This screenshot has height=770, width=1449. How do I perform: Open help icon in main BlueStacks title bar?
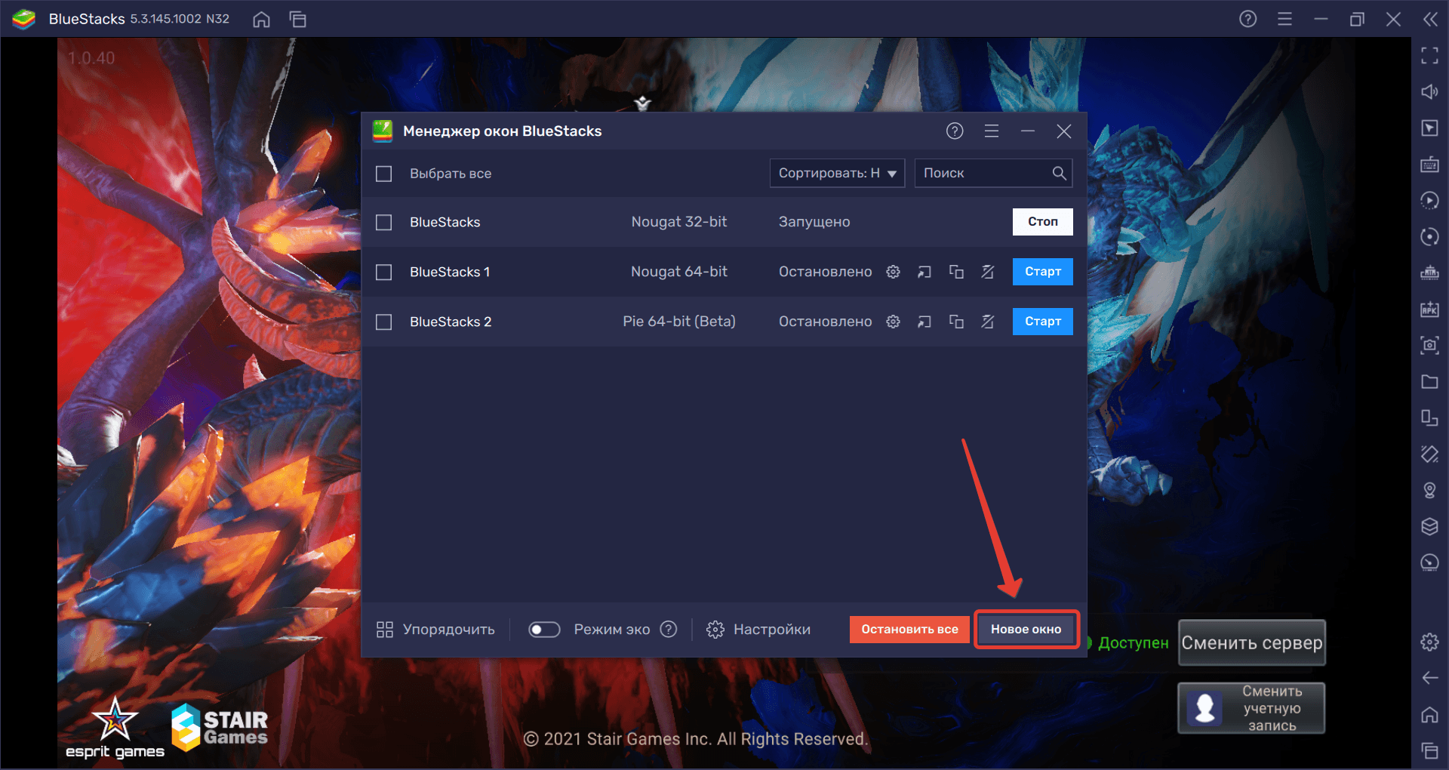(1248, 19)
